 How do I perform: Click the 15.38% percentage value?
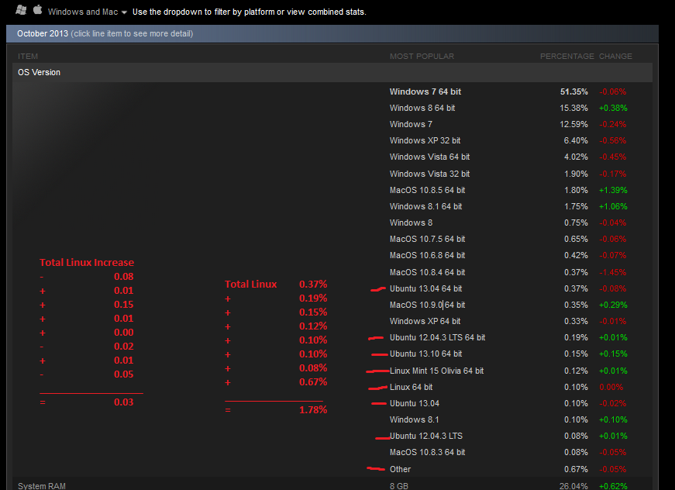573,108
